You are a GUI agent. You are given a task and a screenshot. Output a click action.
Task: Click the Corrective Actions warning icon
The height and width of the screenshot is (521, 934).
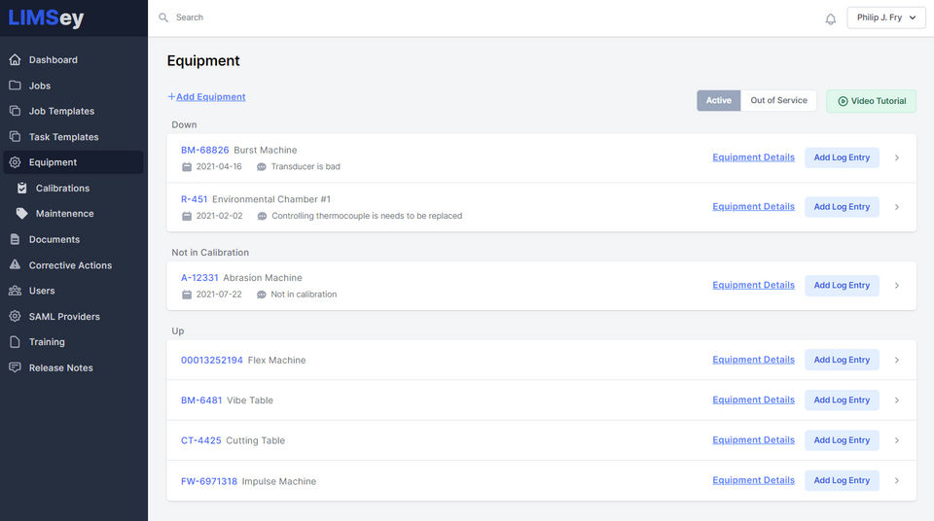tap(15, 265)
